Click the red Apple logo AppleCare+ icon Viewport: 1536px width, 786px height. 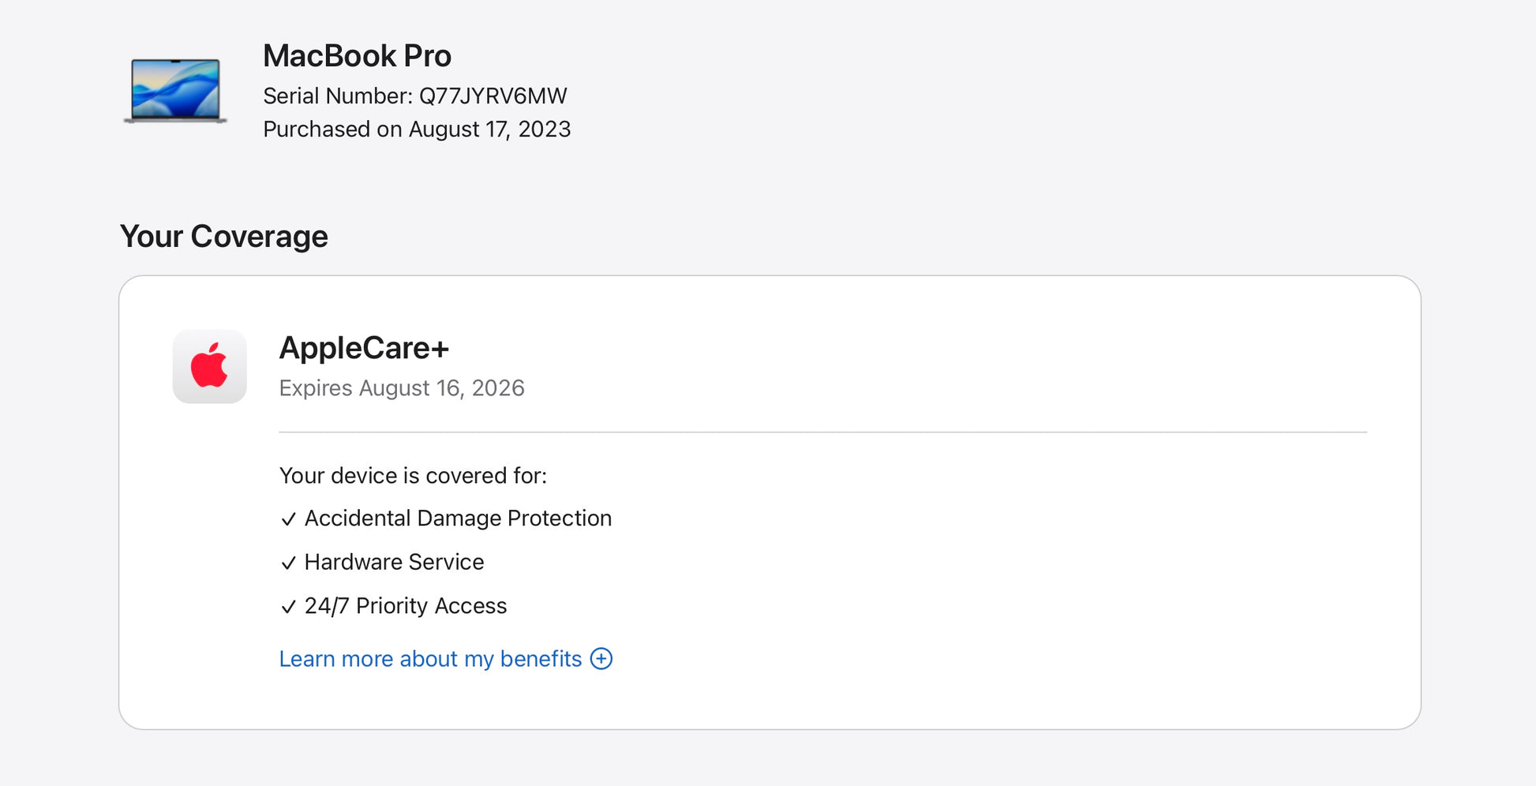click(209, 366)
